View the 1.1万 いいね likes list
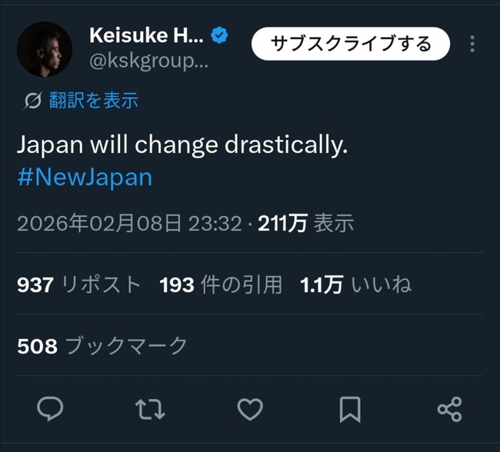This screenshot has height=452, width=500. tap(356, 284)
